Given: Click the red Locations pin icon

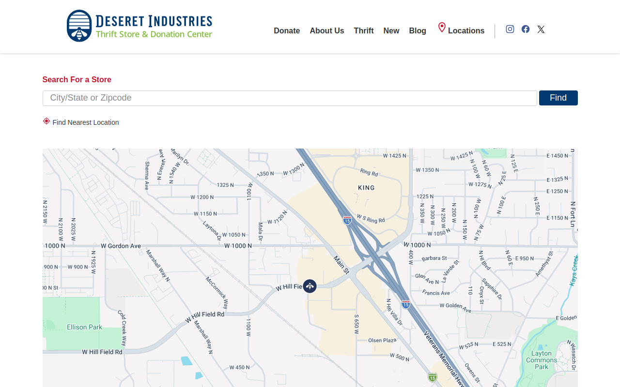Looking at the screenshot, I should [442, 28].
